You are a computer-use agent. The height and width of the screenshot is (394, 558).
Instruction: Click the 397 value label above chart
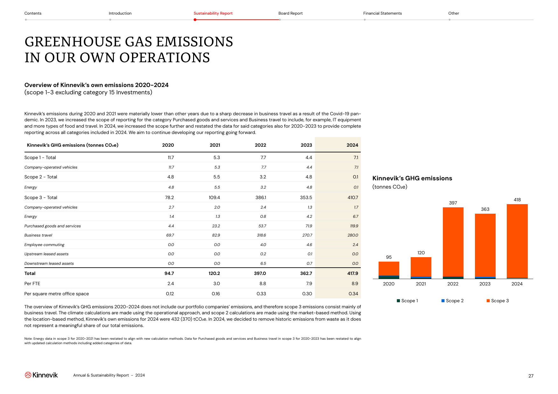point(453,203)
